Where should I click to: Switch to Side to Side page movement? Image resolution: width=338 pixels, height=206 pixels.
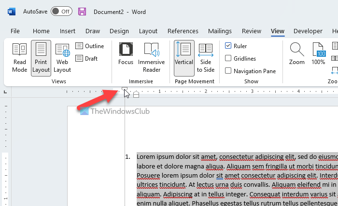pyautogui.click(x=206, y=57)
